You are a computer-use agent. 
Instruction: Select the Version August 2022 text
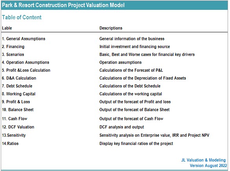click(x=208, y=165)
